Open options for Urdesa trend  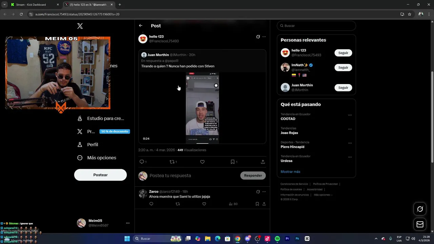(x=350, y=157)
